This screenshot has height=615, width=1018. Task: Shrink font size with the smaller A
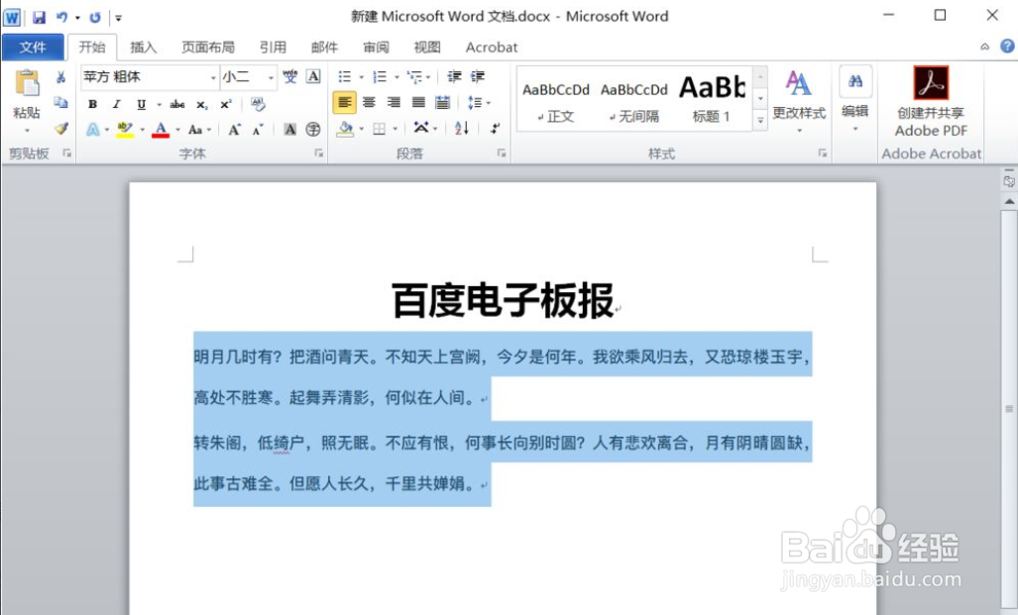pos(258,129)
